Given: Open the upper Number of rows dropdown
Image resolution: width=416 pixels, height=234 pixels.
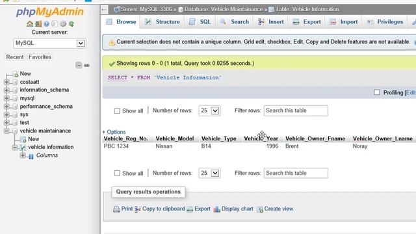Looking at the screenshot, I should pos(209,110).
